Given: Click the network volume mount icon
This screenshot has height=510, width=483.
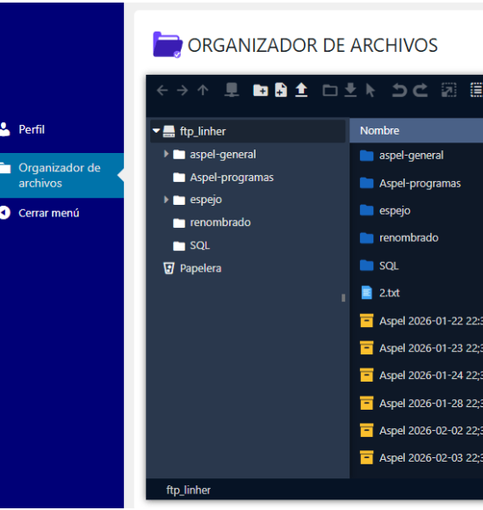Looking at the screenshot, I should [x=232, y=90].
